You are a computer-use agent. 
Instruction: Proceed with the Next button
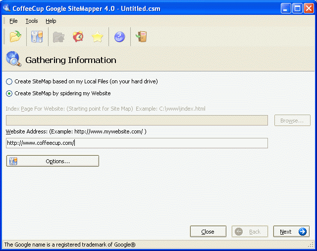(291, 231)
